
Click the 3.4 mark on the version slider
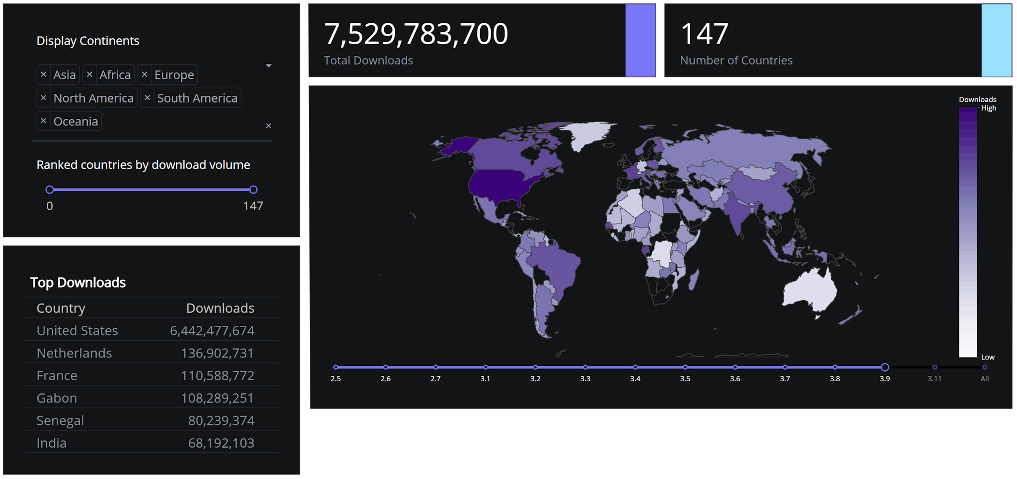[636, 367]
